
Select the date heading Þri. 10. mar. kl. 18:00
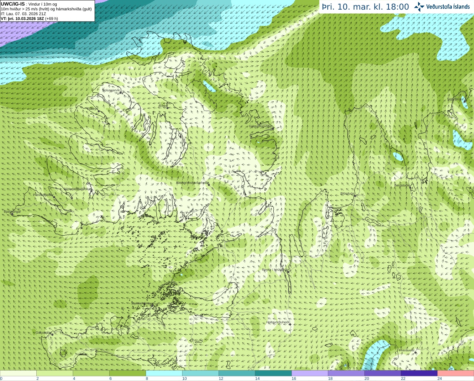365,7
